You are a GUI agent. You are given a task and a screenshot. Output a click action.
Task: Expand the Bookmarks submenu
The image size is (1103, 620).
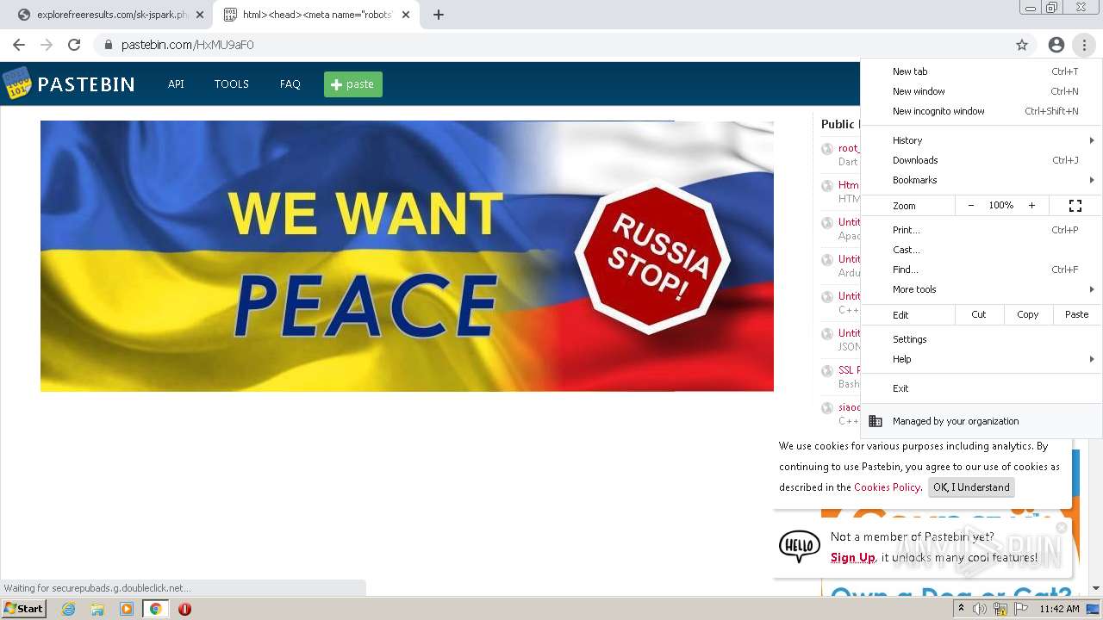(981, 180)
